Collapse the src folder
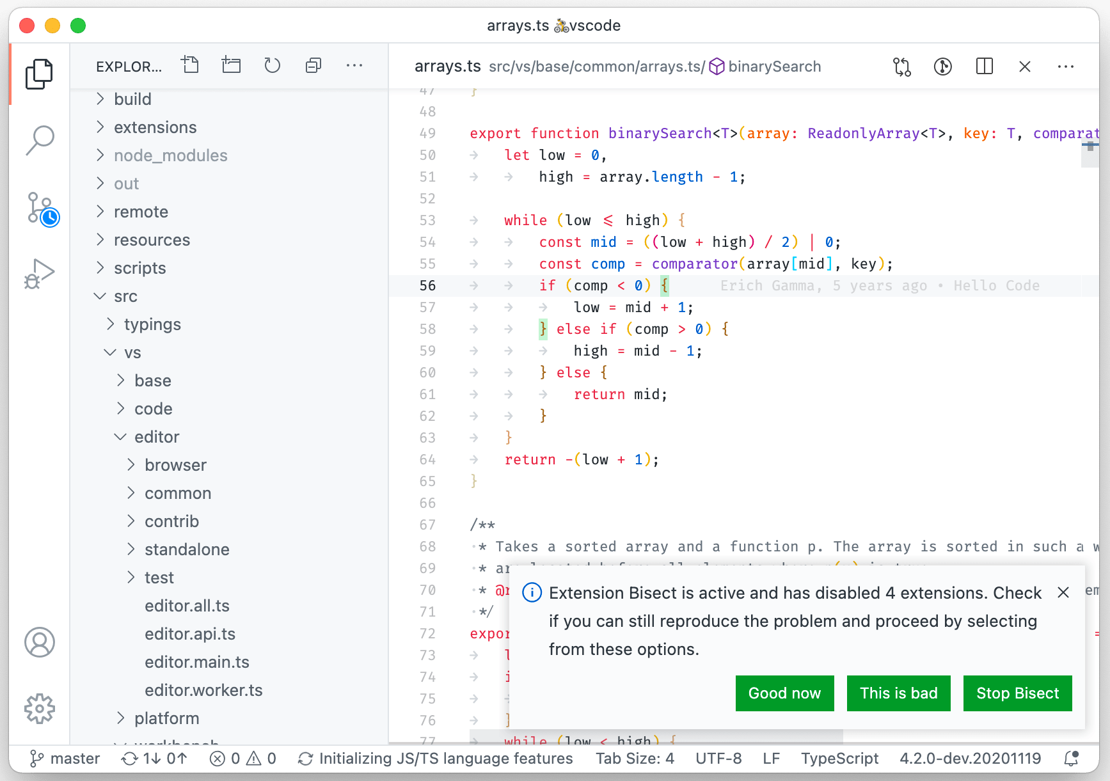This screenshot has width=1110, height=781. tap(125, 296)
